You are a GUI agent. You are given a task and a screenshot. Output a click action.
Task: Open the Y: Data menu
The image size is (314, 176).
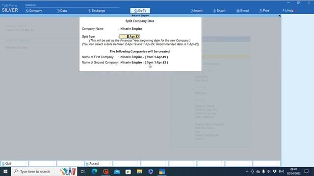(62, 11)
